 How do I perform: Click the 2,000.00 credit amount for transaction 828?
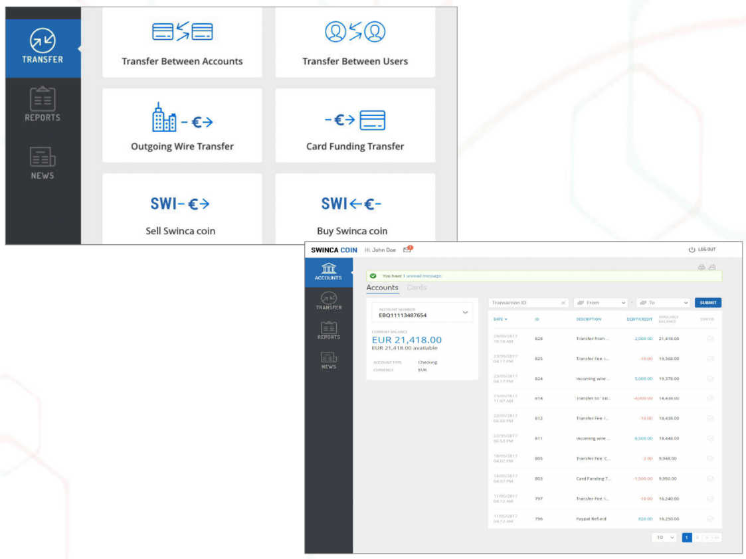click(643, 339)
